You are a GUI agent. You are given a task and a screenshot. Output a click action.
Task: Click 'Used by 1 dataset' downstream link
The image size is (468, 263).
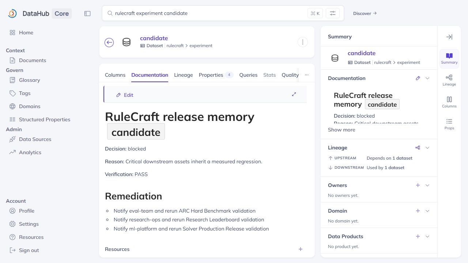tap(385, 168)
